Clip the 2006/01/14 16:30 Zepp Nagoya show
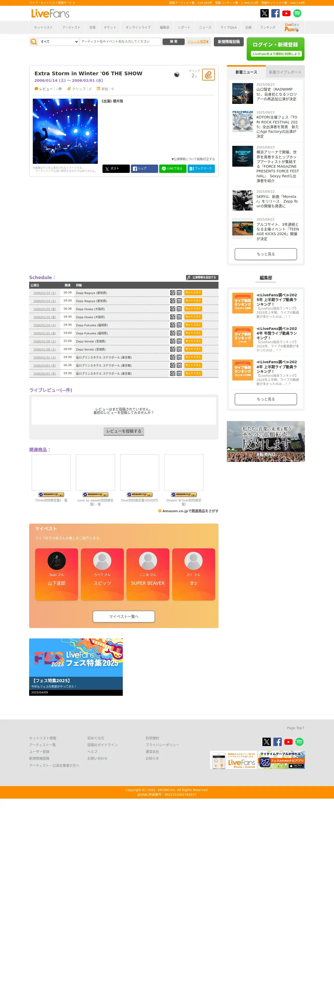This screenshot has height=1003, width=334. coord(173,293)
